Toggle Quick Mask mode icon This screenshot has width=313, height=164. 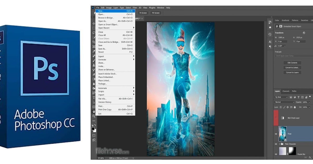94,135
